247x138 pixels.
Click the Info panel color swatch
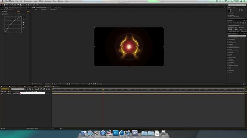tap(229, 11)
